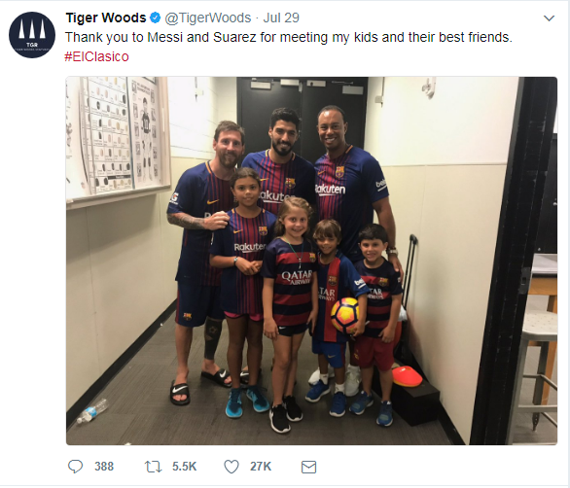Click the tweet text about Messi and Suarez
Image resolution: width=570 pixels, height=488 pixels.
(x=288, y=38)
